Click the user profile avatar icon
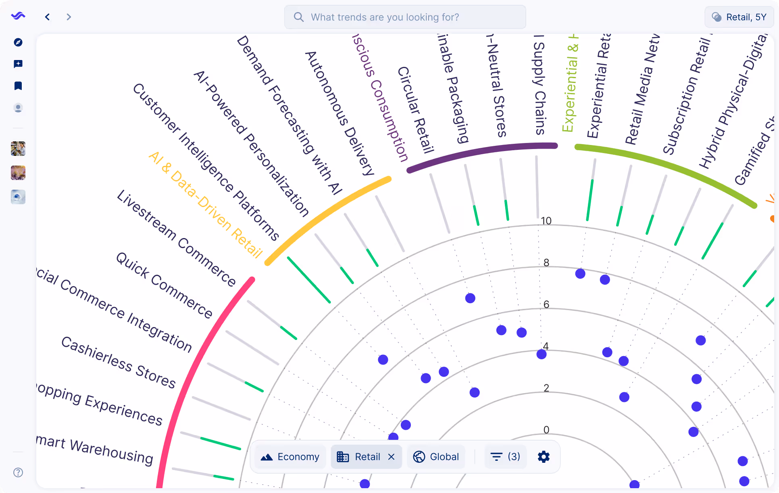 pyautogui.click(x=18, y=108)
